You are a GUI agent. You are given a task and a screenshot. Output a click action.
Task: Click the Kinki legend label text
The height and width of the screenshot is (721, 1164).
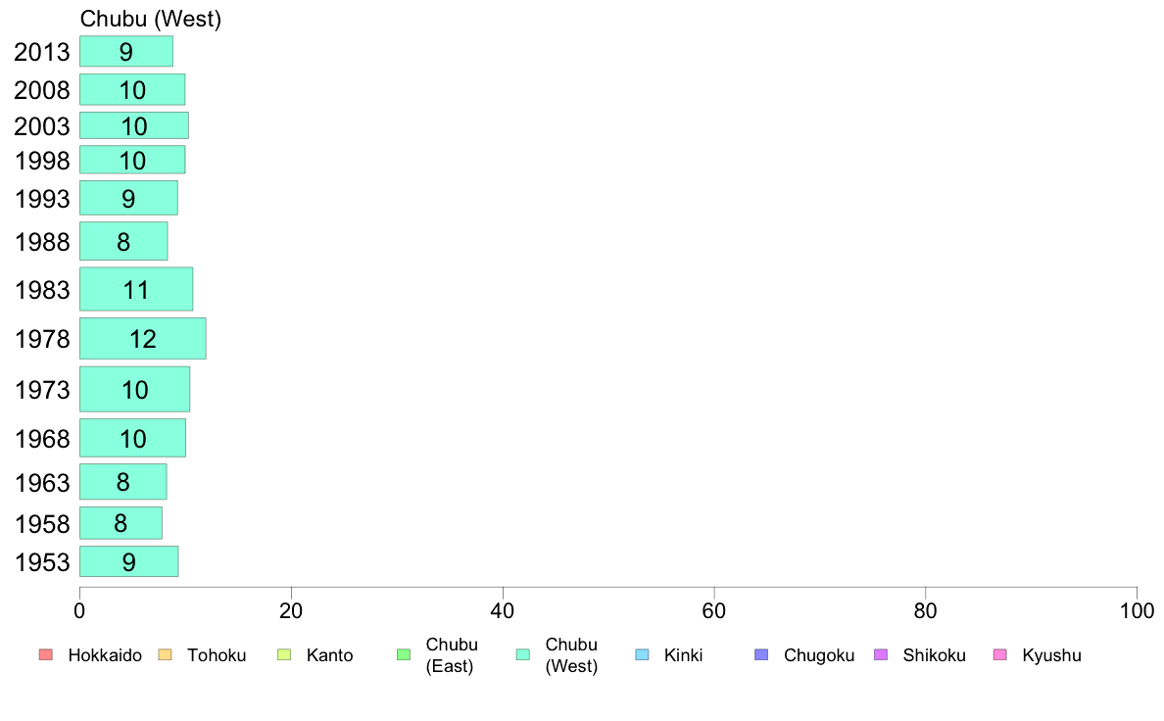683,655
